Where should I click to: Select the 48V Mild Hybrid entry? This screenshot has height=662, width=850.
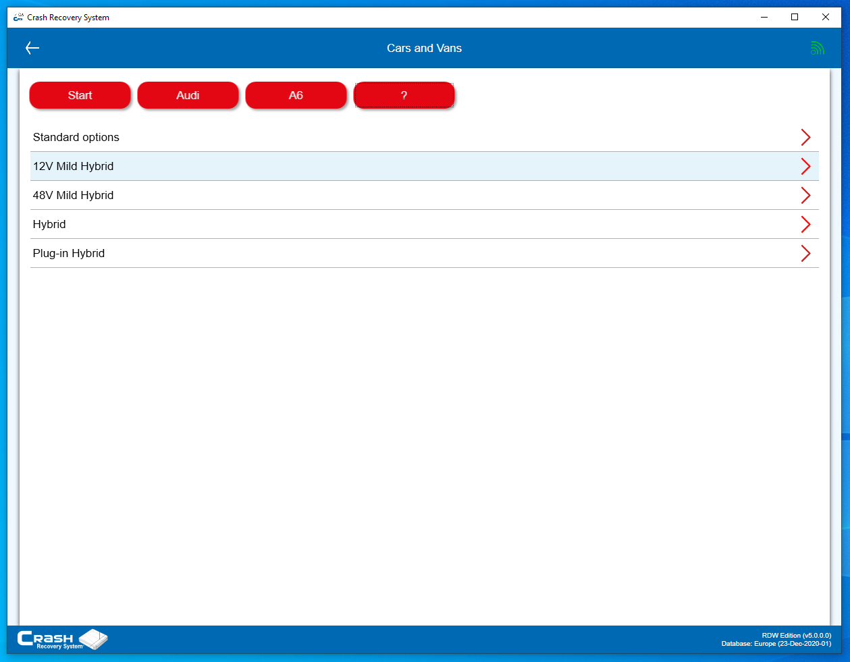click(425, 195)
